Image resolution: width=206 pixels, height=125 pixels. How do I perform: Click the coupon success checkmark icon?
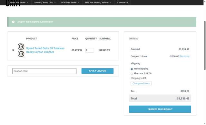(x=13, y=22)
